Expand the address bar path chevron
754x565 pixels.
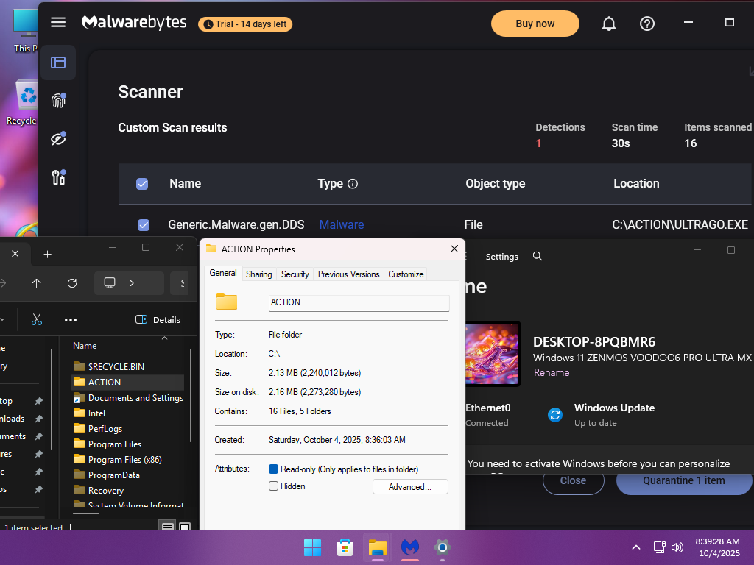pyautogui.click(x=132, y=283)
